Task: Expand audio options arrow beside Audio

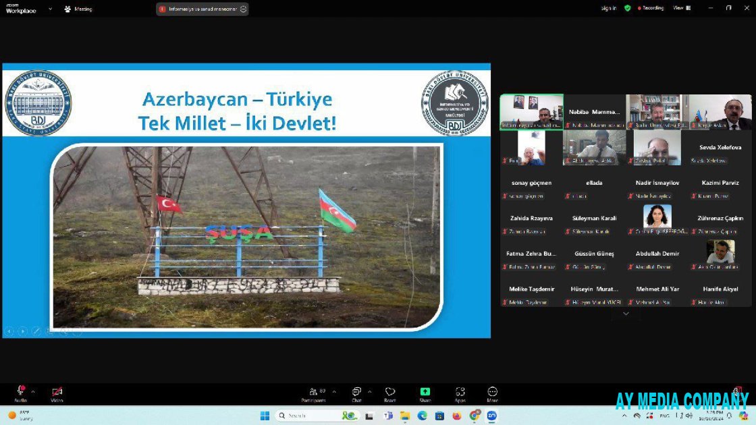Action: tap(33, 391)
